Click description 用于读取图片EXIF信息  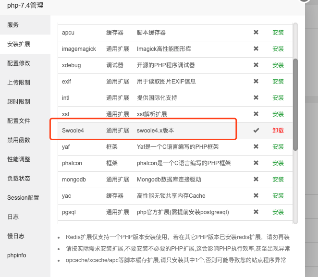click(166, 82)
